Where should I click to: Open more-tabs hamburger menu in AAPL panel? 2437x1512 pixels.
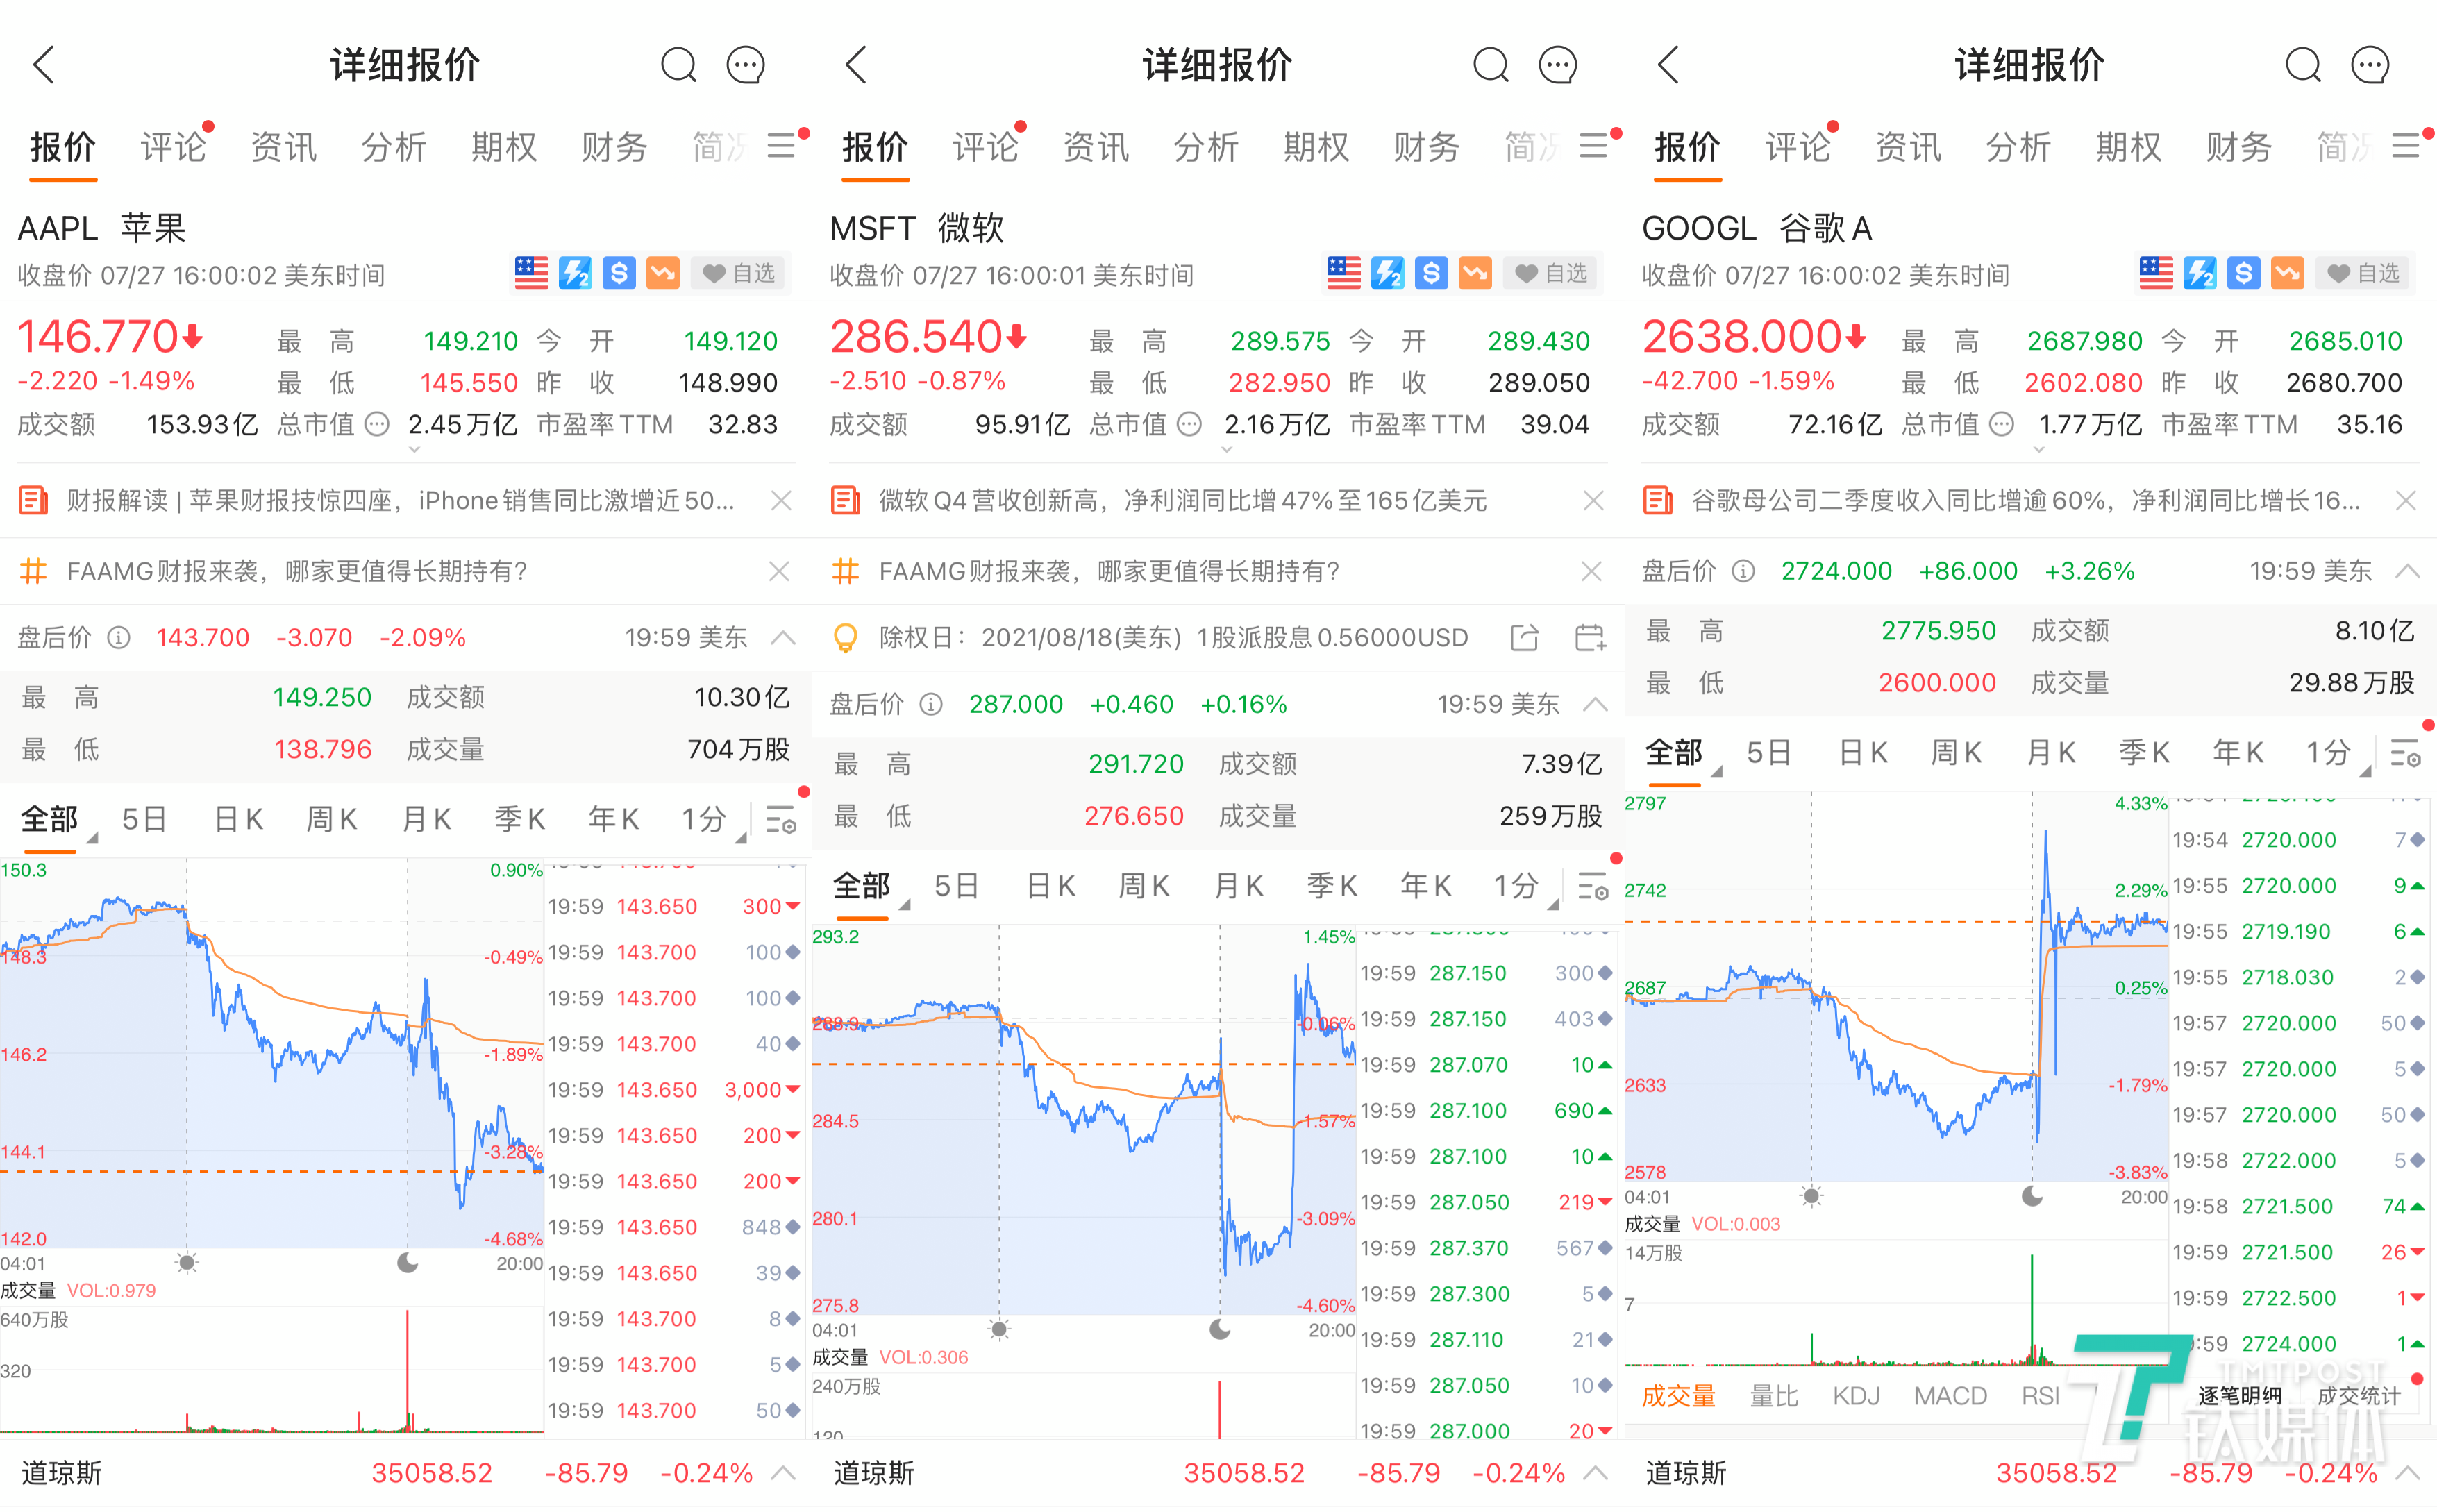(x=782, y=146)
